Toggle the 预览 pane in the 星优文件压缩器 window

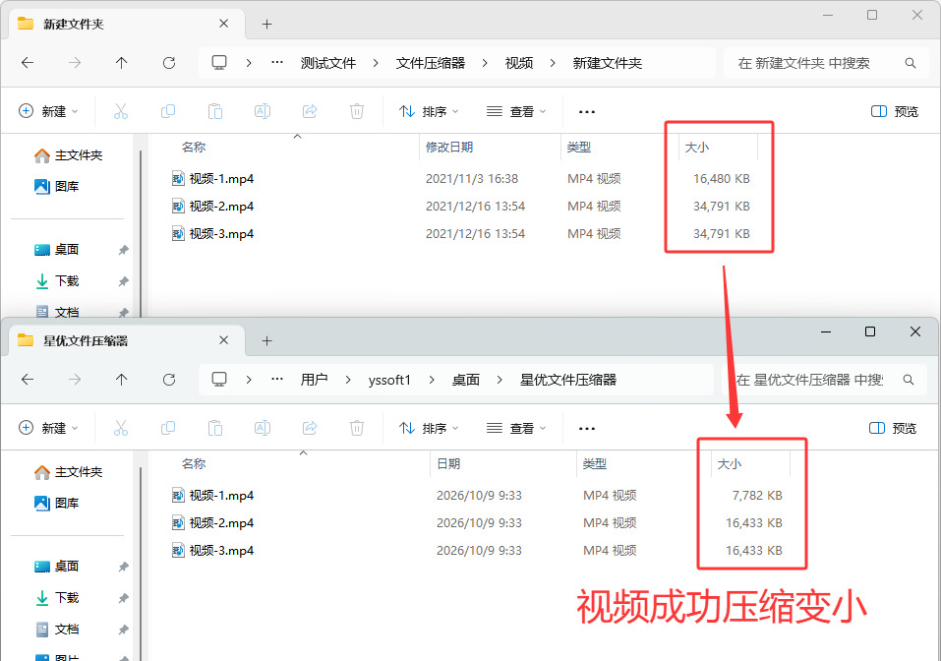pyautogui.click(x=893, y=428)
